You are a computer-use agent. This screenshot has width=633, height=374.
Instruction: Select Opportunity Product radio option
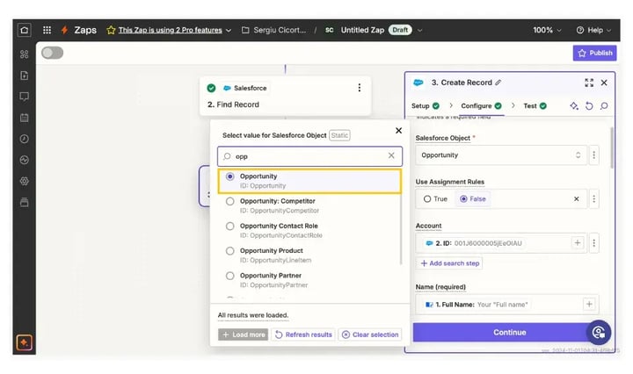[x=229, y=251]
